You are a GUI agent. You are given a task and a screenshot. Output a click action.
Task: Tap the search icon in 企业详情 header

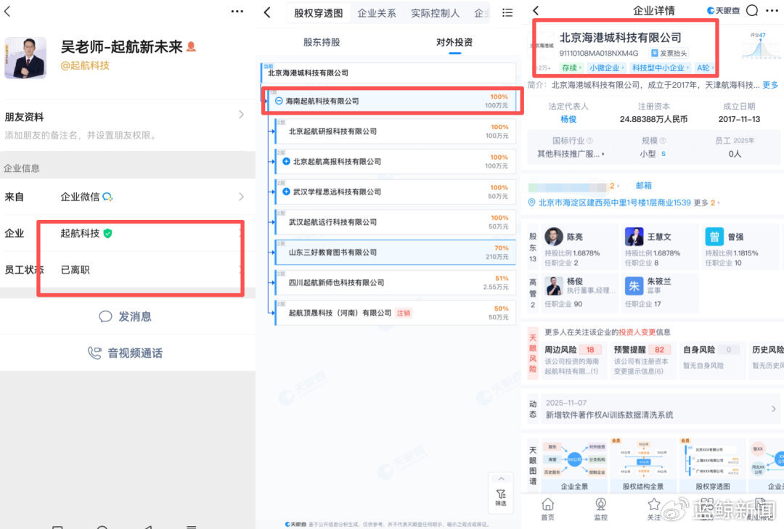click(752, 10)
